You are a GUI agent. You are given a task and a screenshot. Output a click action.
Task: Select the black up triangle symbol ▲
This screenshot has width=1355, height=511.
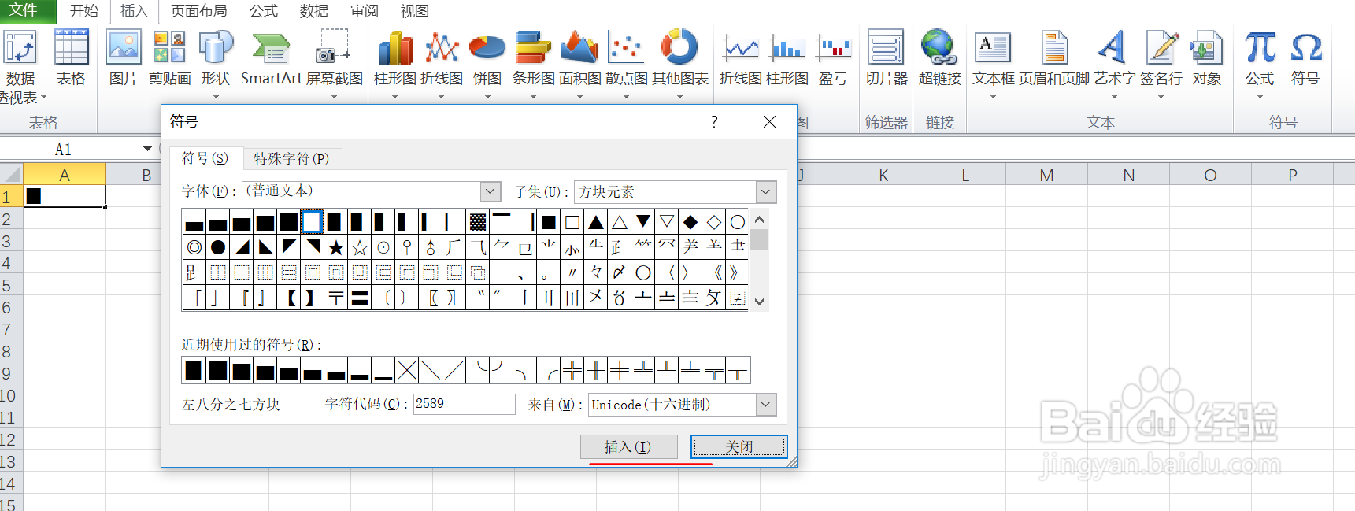coord(596,223)
